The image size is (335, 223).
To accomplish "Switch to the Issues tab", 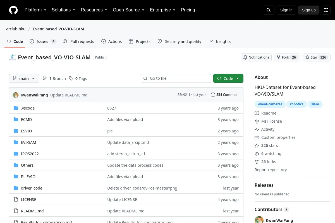I will [x=43, y=42].
